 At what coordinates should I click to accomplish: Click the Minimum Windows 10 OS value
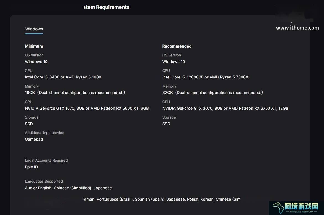tap(36, 62)
